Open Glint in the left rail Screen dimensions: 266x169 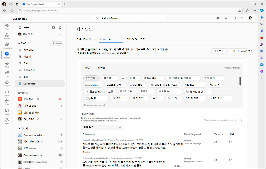(x=7, y=64)
